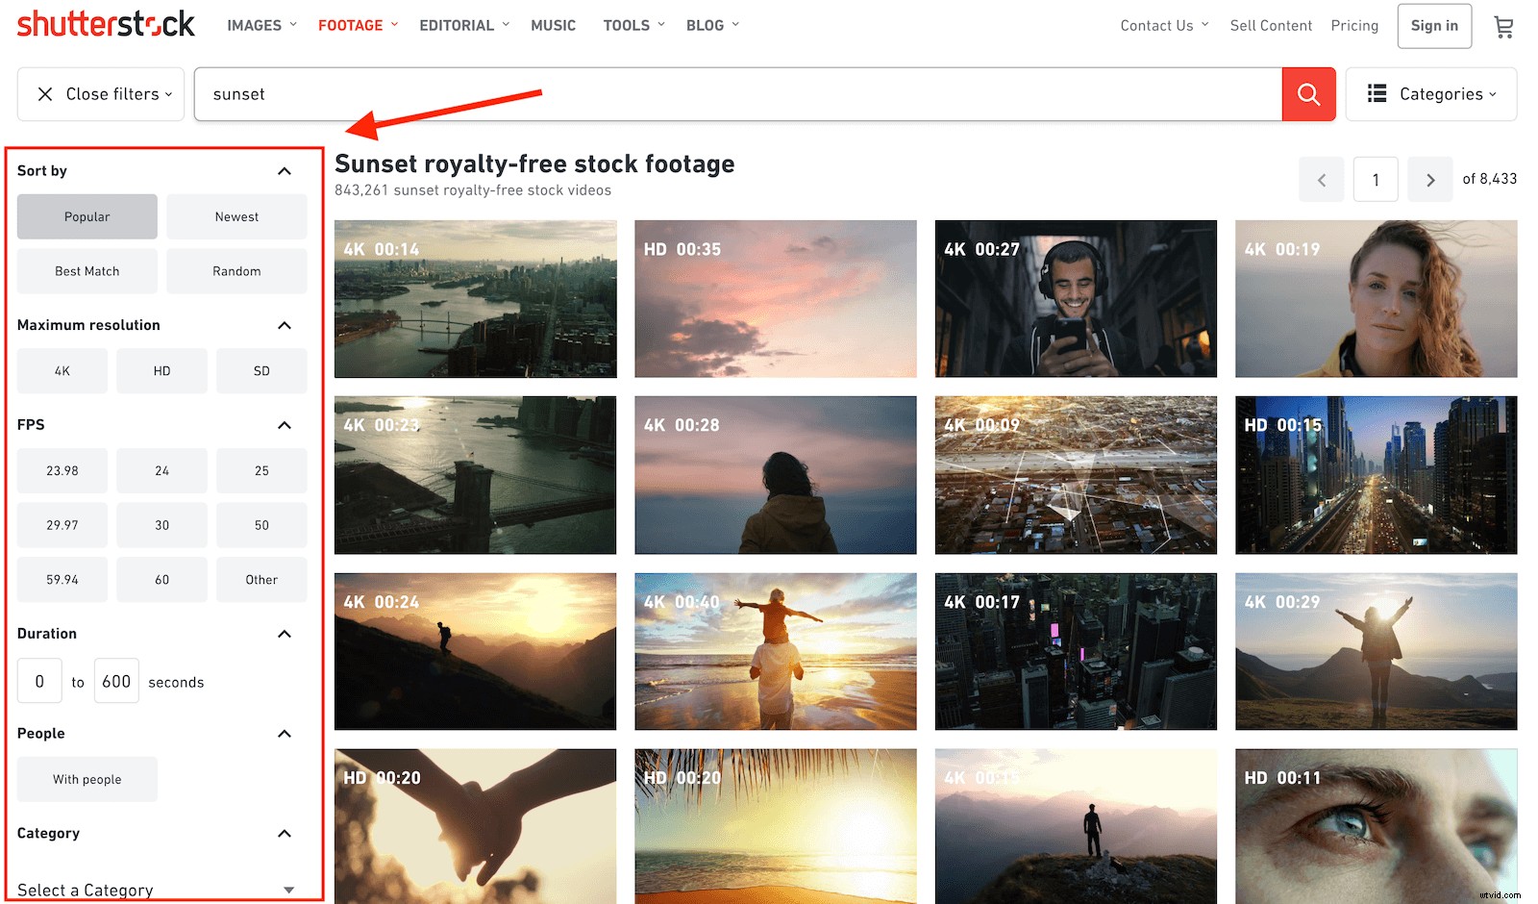
Task: Click the Close filters X icon
Action: coord(44,93)
